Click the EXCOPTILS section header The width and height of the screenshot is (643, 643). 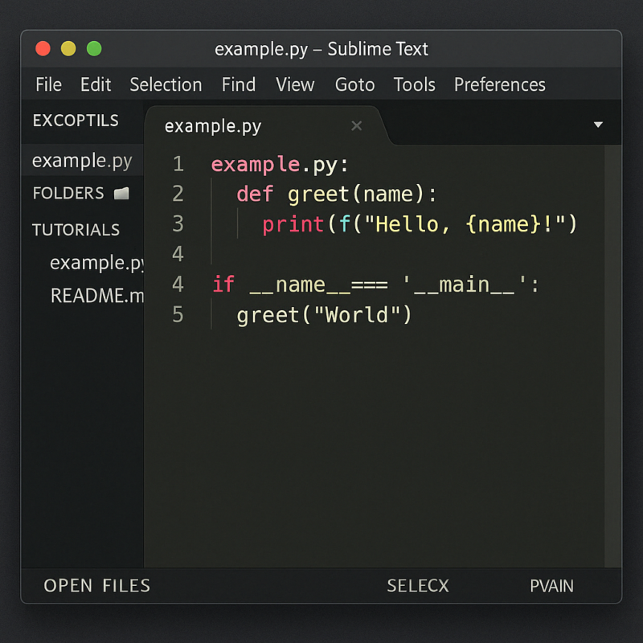(76, 121)
